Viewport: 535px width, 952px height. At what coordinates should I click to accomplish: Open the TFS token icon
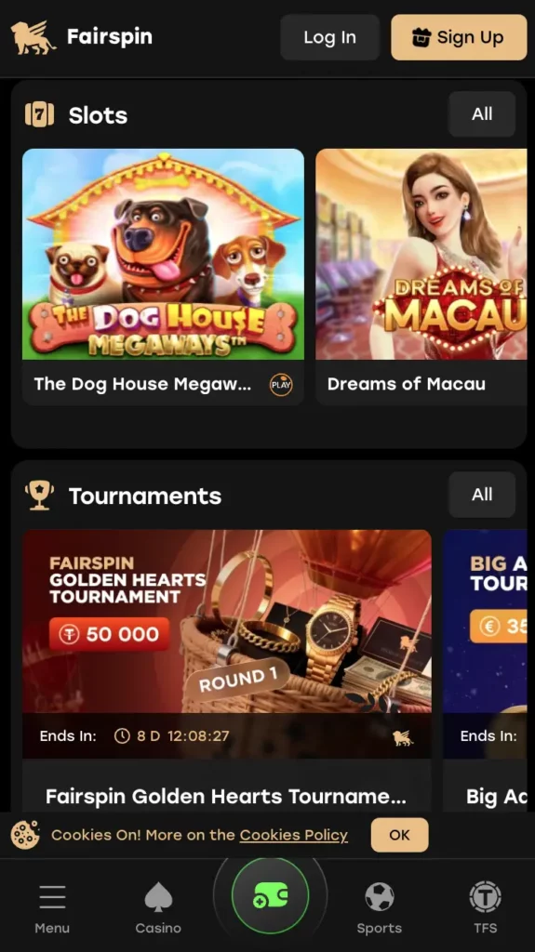click(485, 897)
